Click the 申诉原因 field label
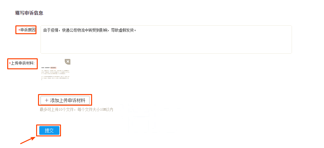Viewport: 324px width, 148px height. 28,30
